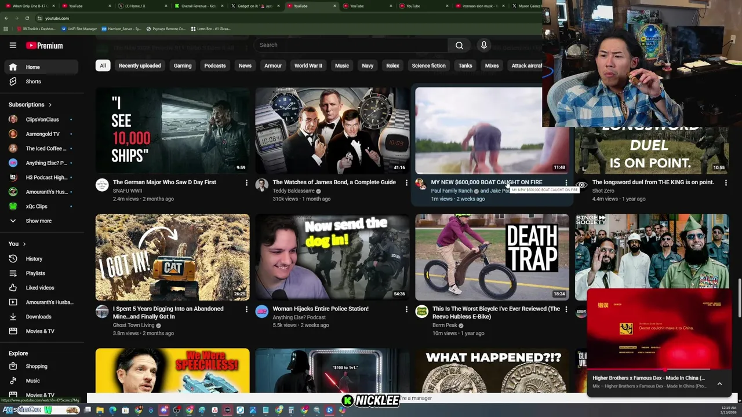Open the Lotto Bot bookmark
This screenshot has width=742, height=417.
point(210,28)
